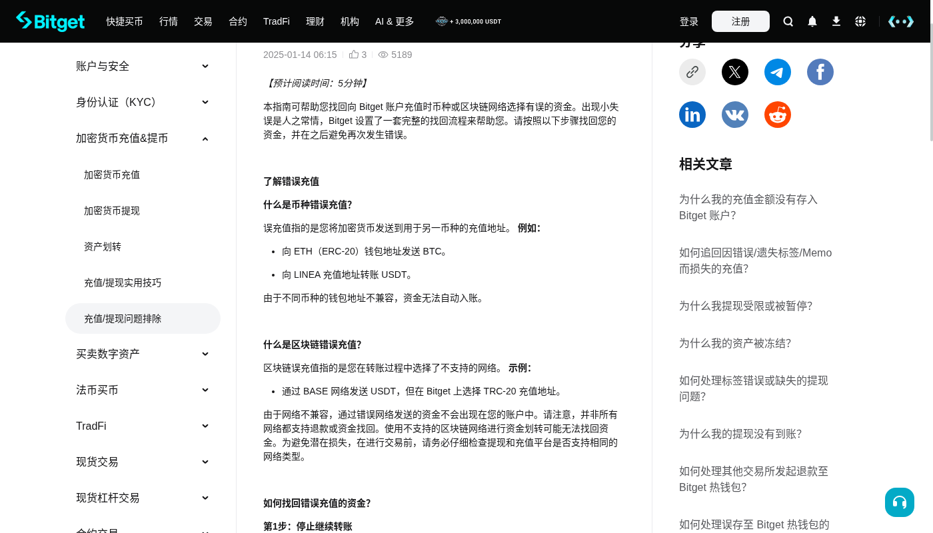Click the download app icon
Viewport: 933px width, 533px height.
click(836, 21)
